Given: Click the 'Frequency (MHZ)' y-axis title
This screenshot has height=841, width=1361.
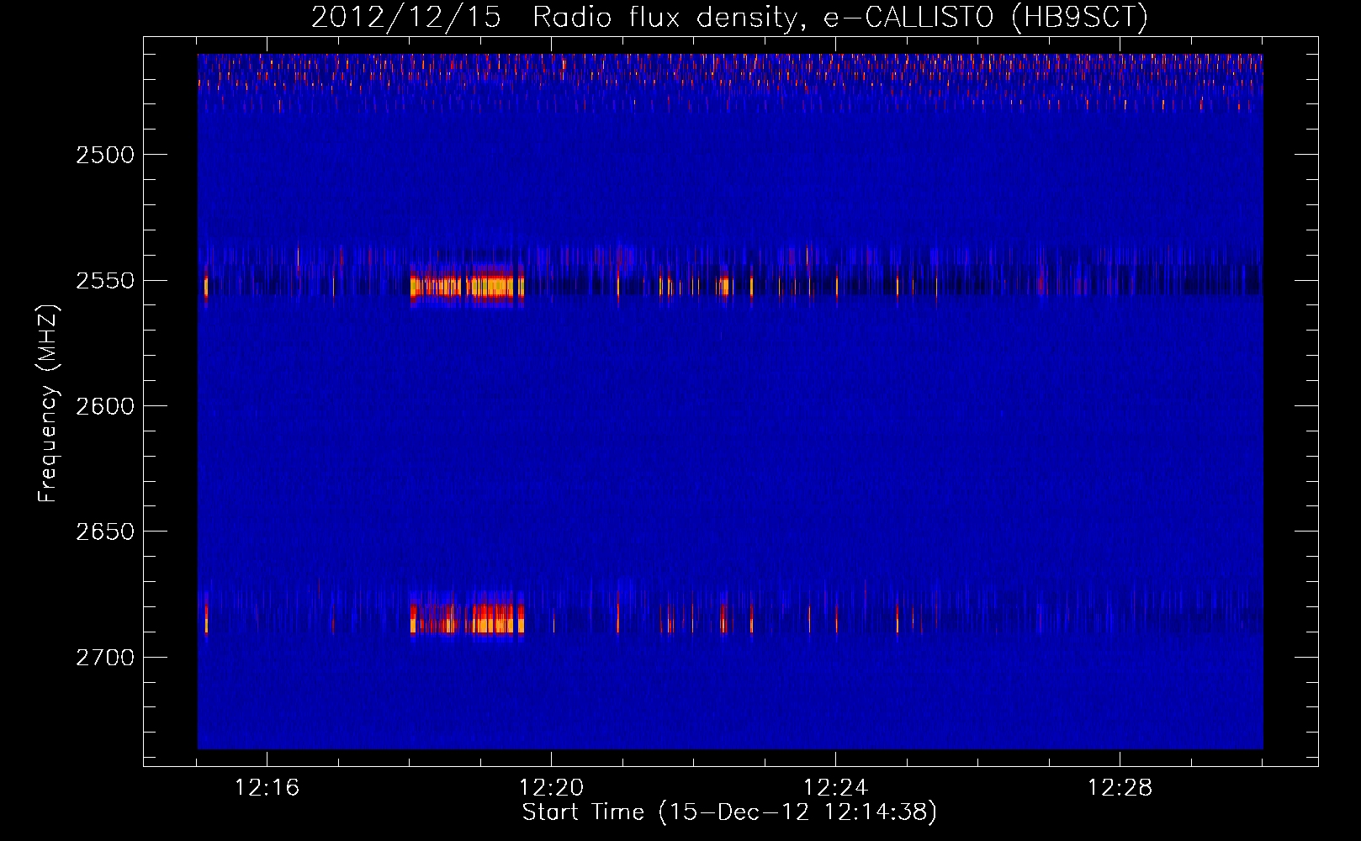Looking at the screenshot, I should 49,405.
